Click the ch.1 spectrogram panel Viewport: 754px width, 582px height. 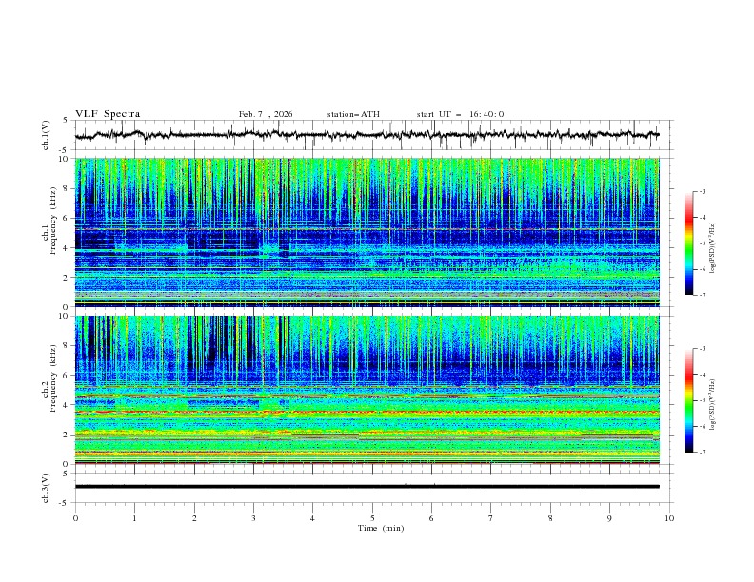367,232
